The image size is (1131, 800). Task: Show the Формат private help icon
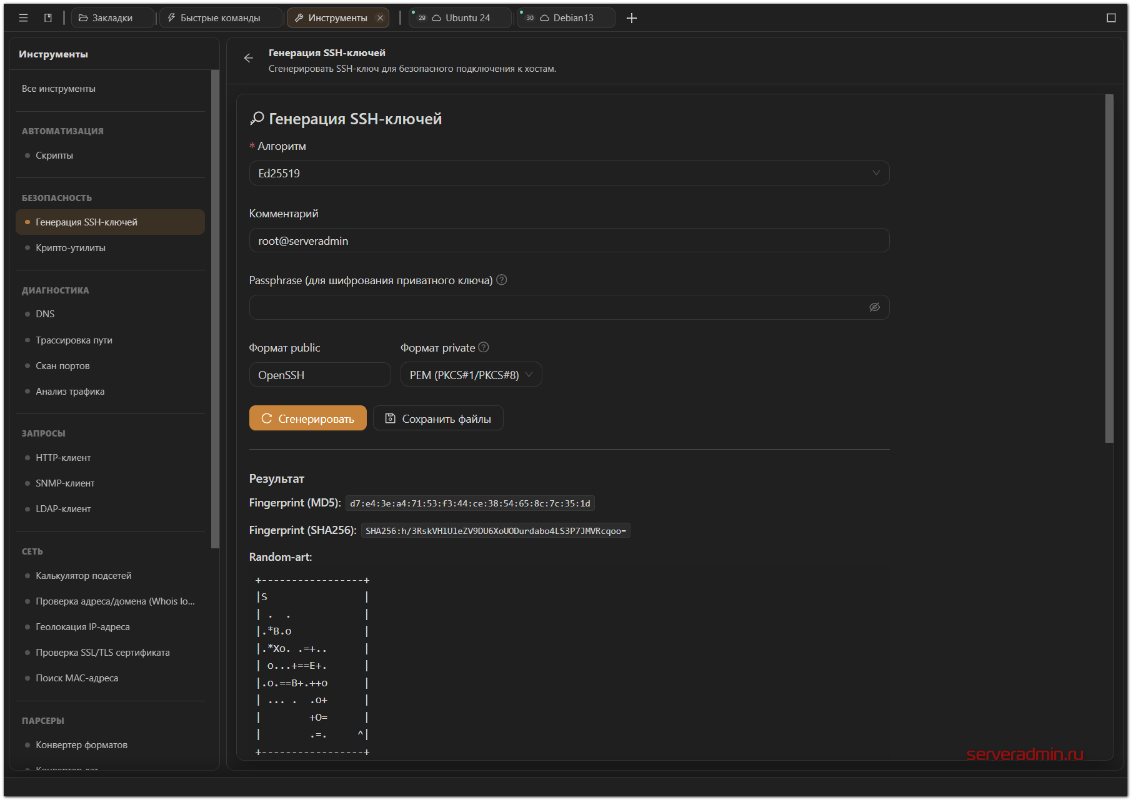(x=484, y=347)
